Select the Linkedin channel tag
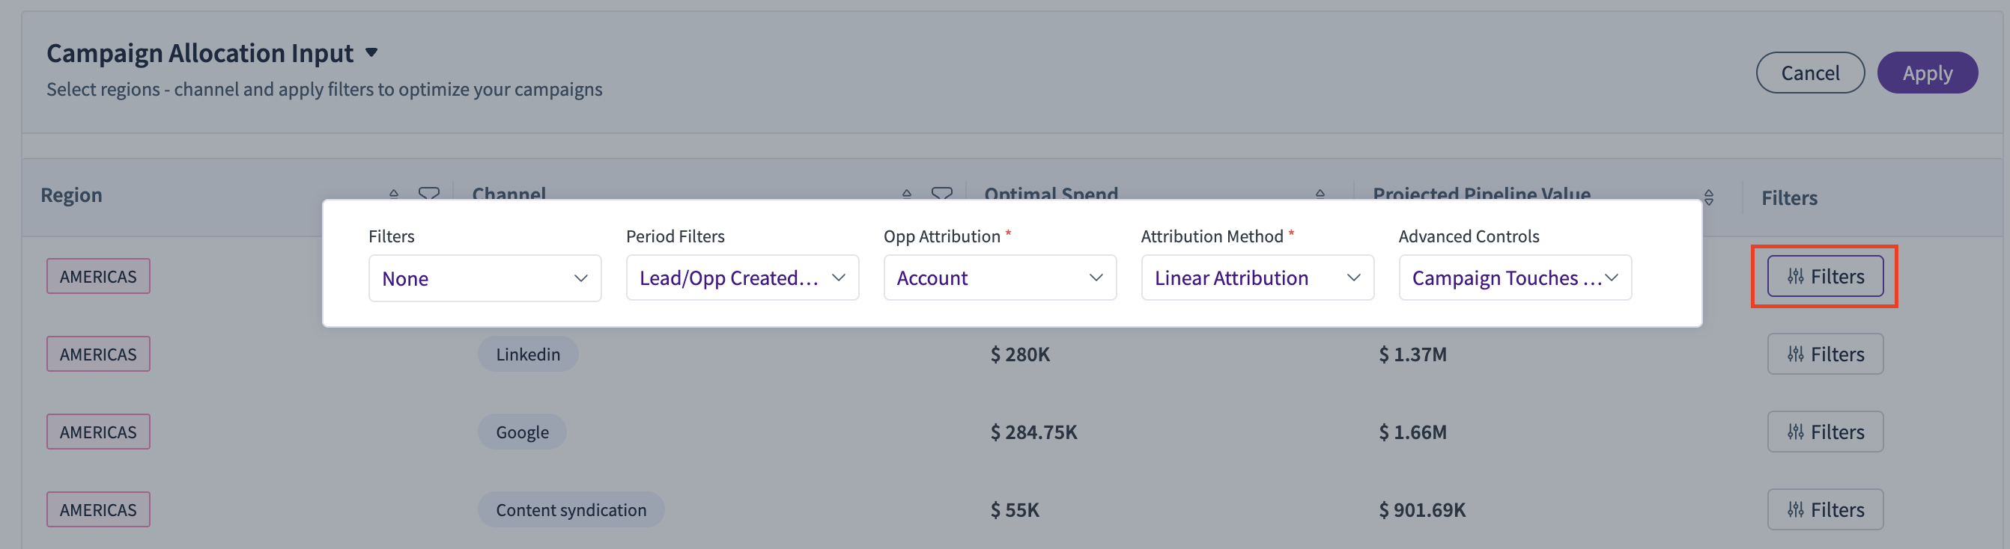This screenshot has height=549, width=2010. click(x=528, y=354)
